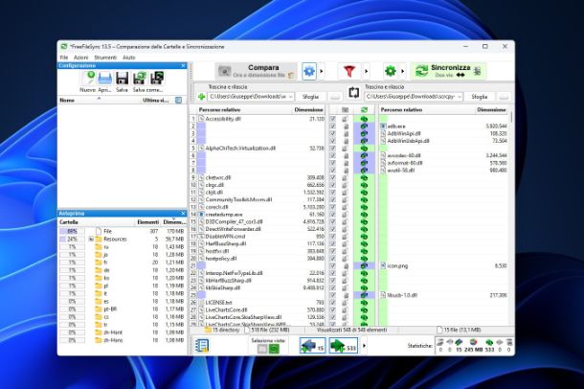
Task: Uncheck the libusb-1.0.dll row checkbox
Action: point(332,295)
